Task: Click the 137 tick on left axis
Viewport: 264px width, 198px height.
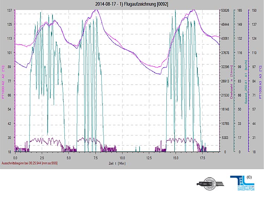Action: (9, 10)
